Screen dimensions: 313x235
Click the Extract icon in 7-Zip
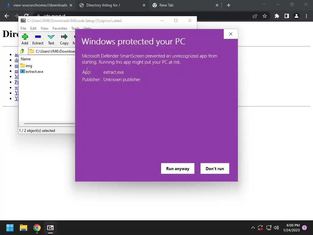tap(38, 39)
